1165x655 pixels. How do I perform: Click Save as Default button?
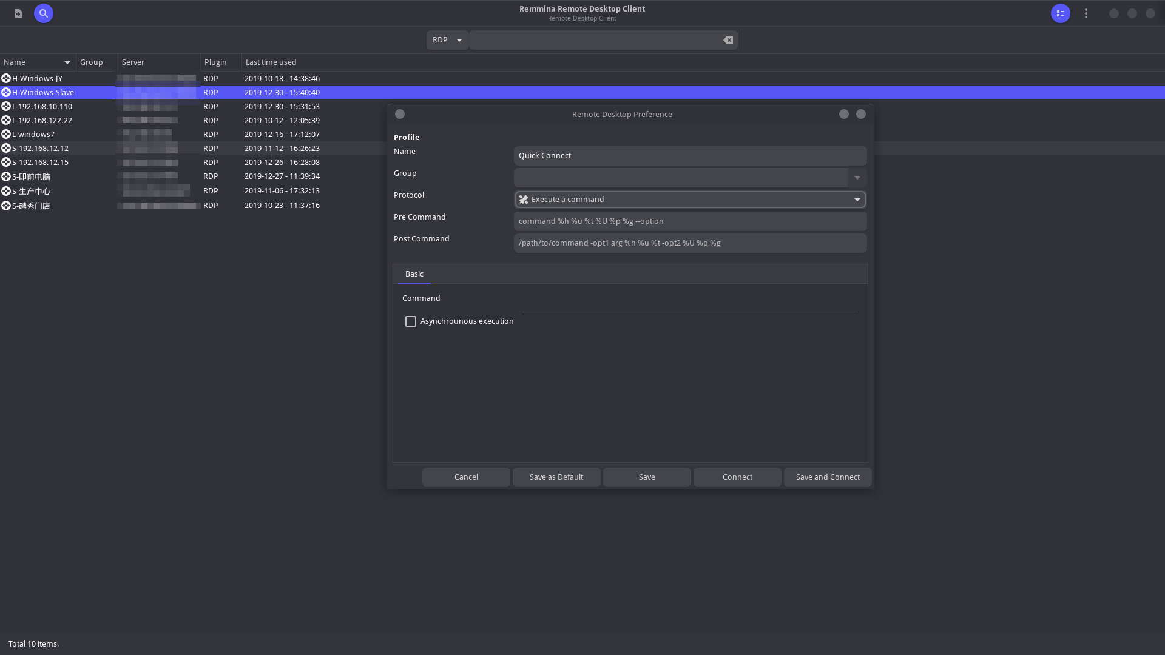click(556, 477)
